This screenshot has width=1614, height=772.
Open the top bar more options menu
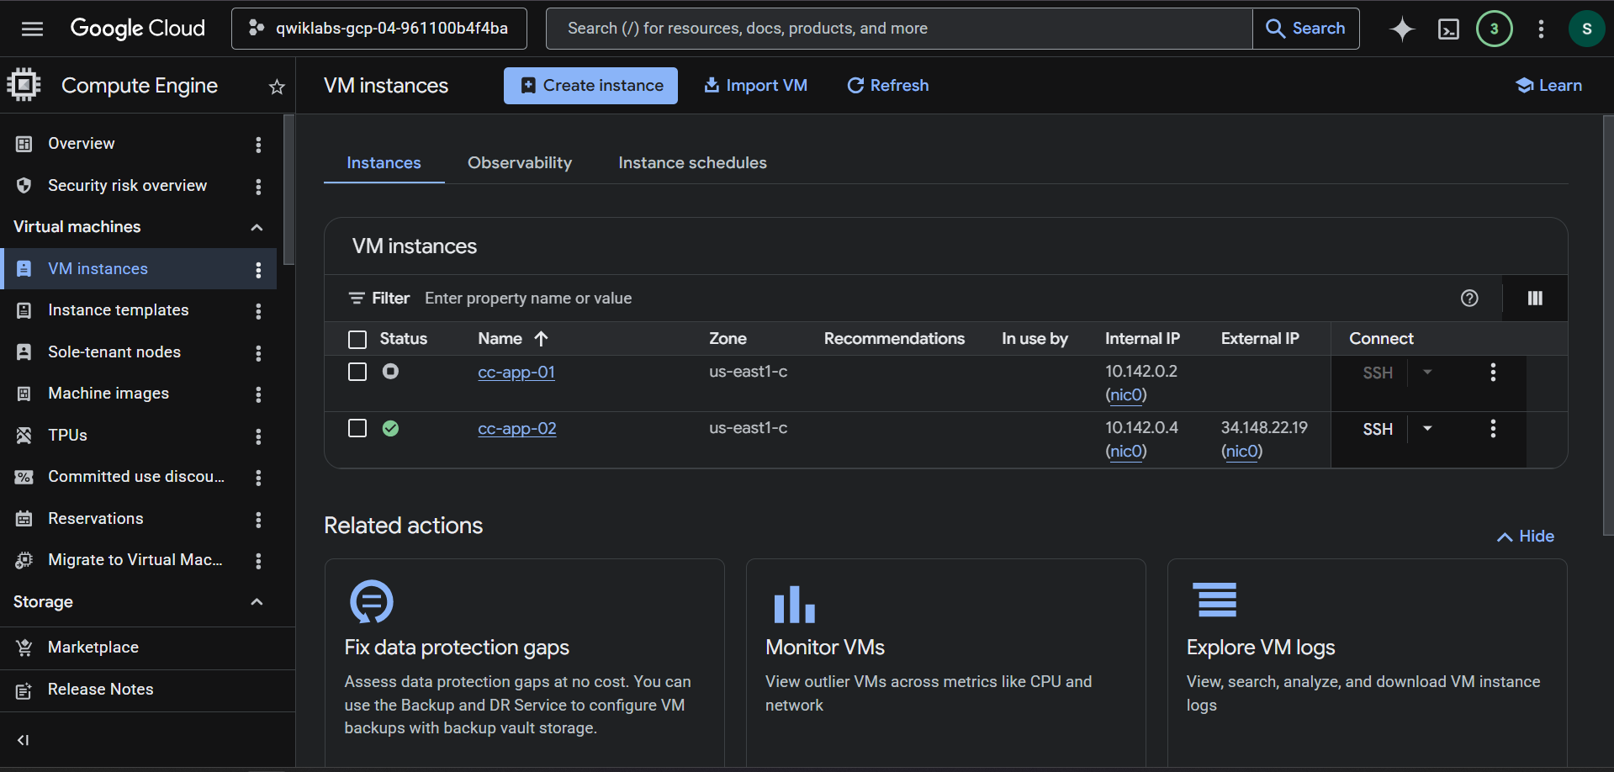[x=1541, y=29]
